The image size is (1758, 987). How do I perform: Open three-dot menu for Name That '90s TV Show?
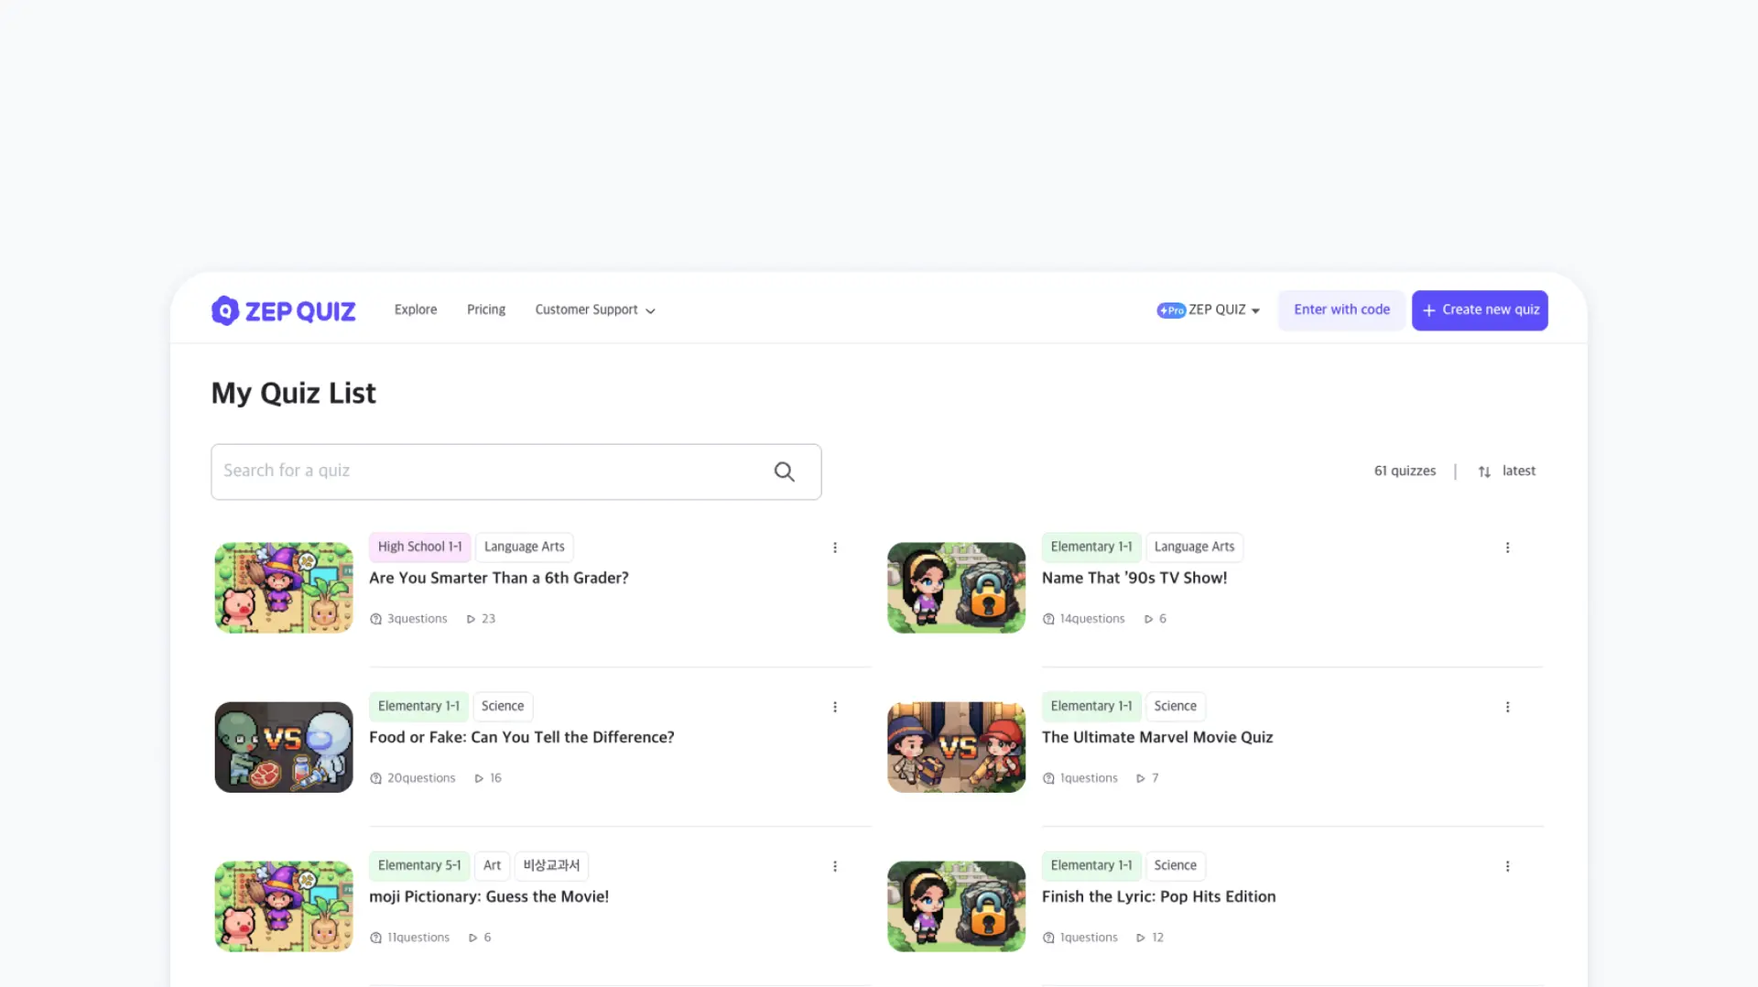pyautogui.click(x=1507, y=548)
